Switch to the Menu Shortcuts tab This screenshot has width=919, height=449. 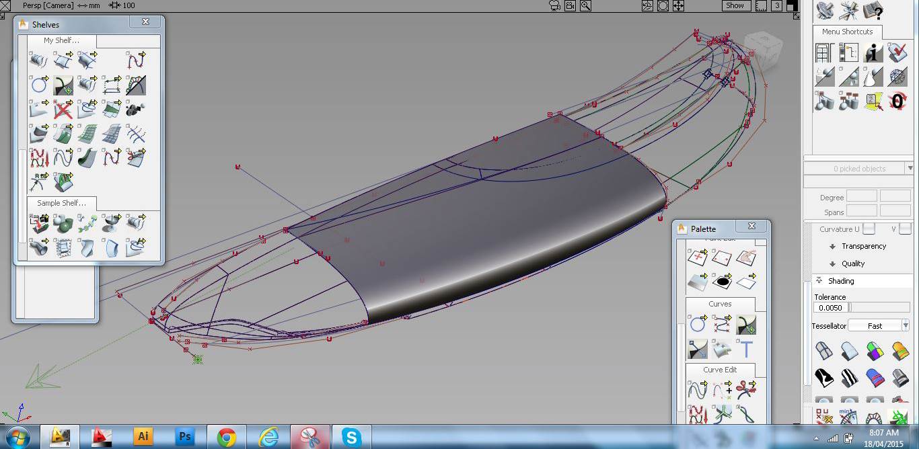point(847,32)
